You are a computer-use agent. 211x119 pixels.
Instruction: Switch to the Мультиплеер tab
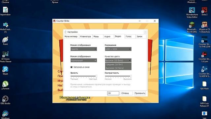pyautogui.click(x=71, y=37)
